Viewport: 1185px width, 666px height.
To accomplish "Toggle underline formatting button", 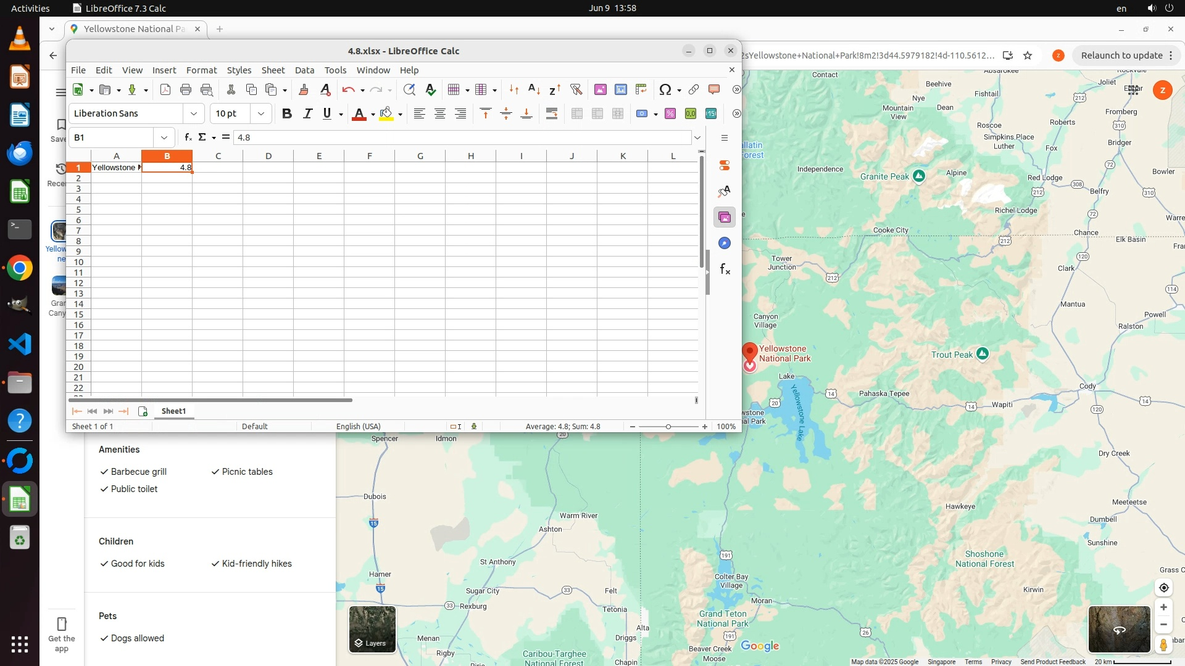I will [327, 113].
